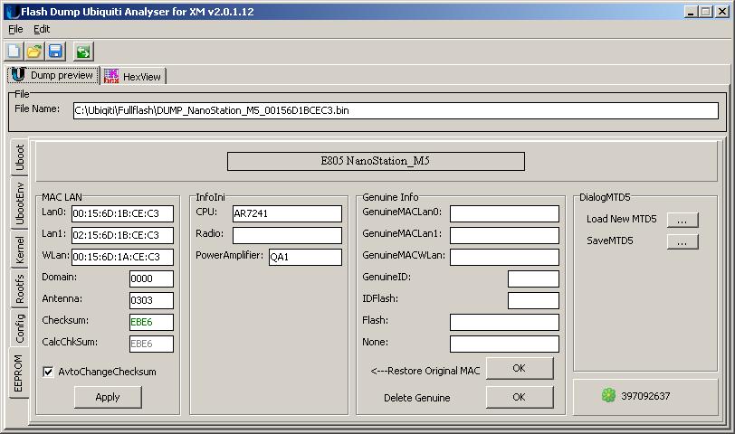Click the New file toolbar icon
This screenshot has height=434, width=735.
tap(14, 51)
